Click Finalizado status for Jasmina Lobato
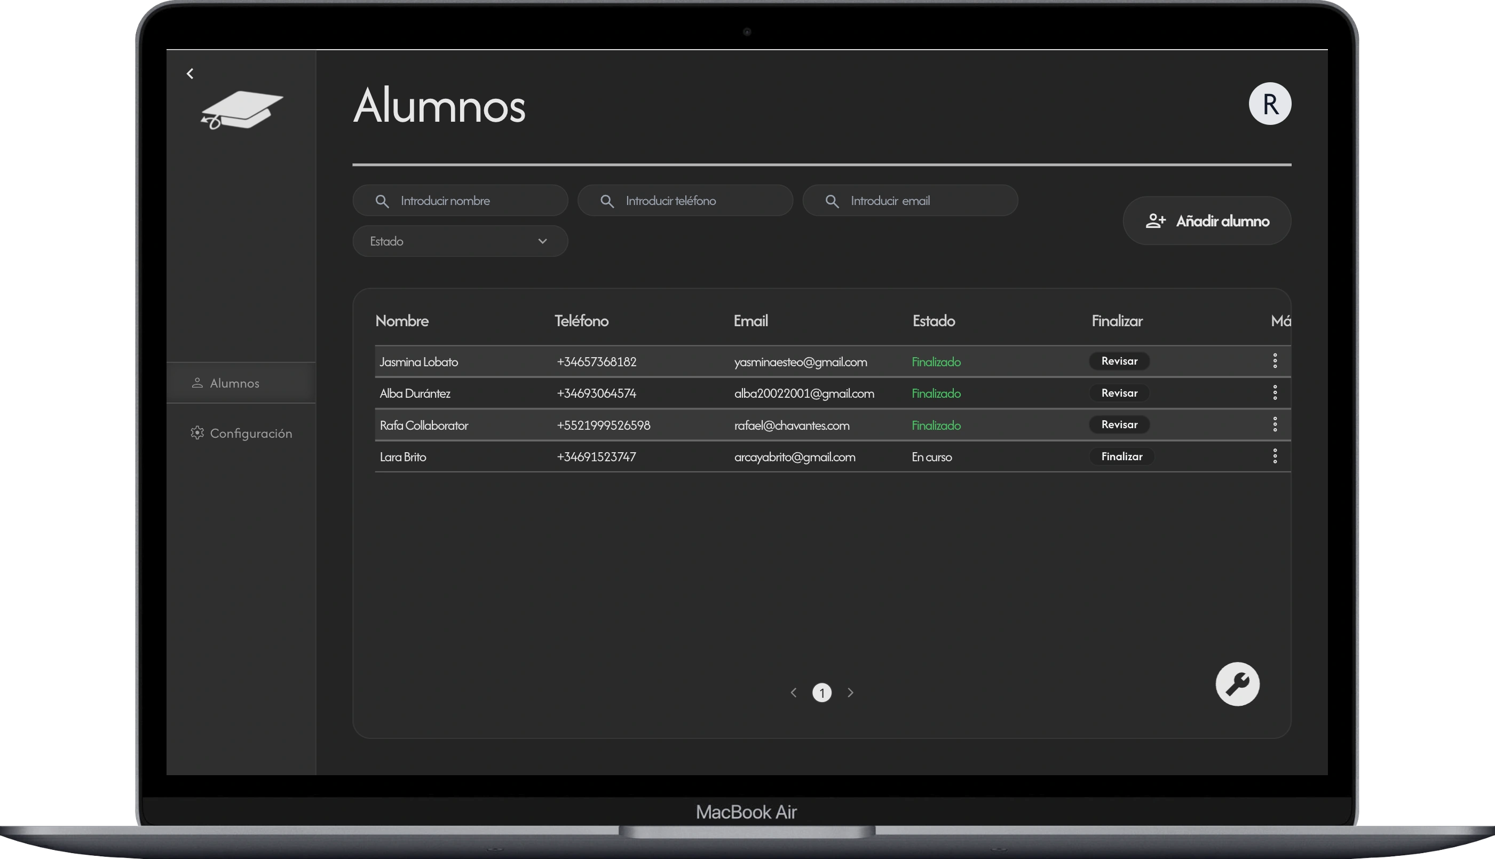The height and width of the screenshot is (859, 1495). click(936, 361)
